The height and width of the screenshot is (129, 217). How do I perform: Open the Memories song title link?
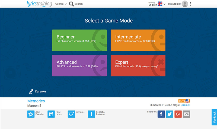pyautogui.click(x=36, y=101)
